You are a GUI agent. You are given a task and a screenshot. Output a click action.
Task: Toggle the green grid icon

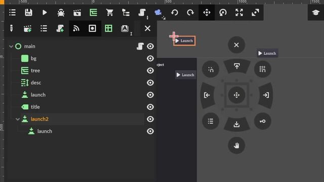108,28
